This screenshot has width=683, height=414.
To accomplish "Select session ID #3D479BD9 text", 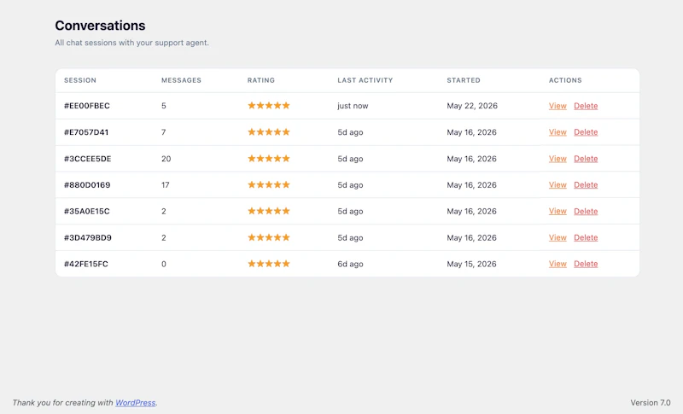I will click(88, 237).
